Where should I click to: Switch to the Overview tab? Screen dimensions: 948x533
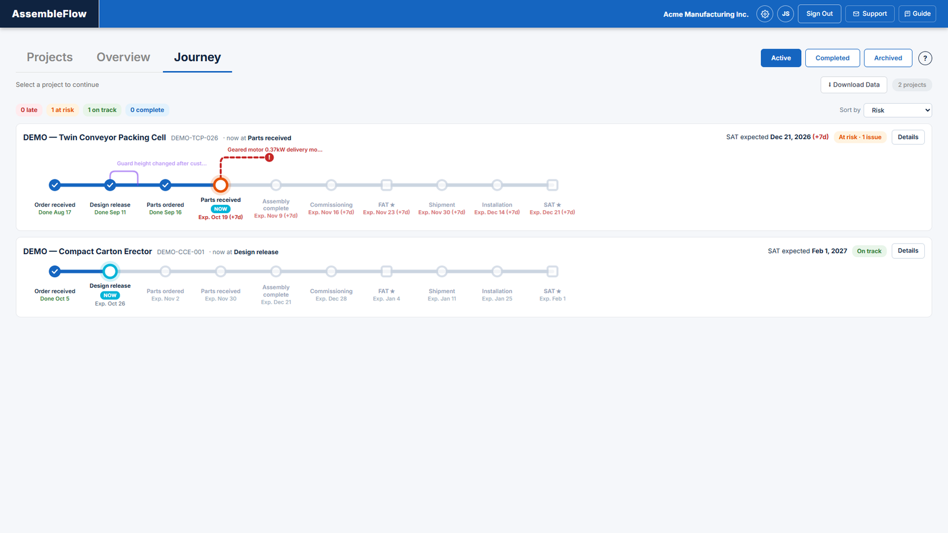coord(123,57)
